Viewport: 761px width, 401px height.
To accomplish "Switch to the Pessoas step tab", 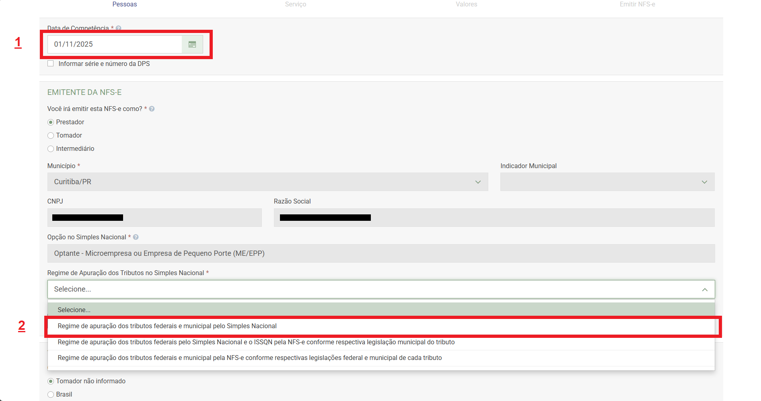I will point(125,4).
